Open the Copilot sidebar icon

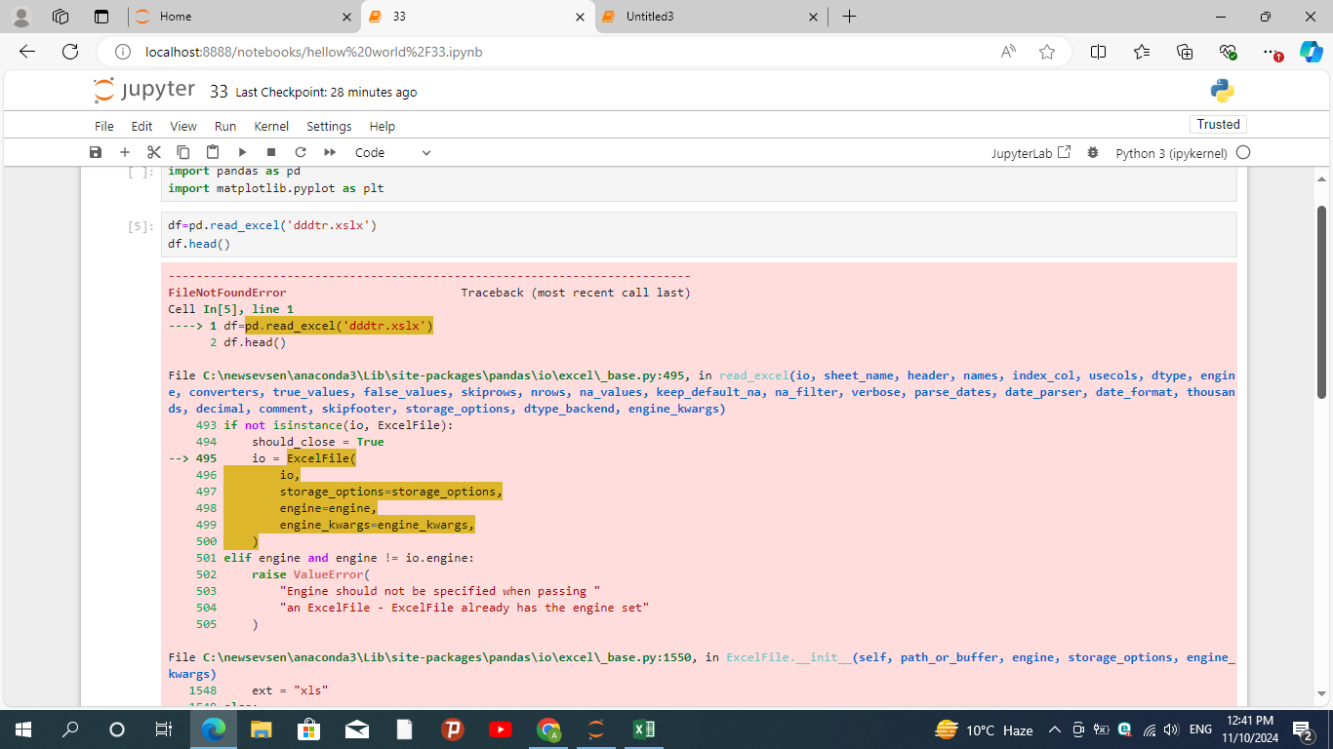point(1311,52)
